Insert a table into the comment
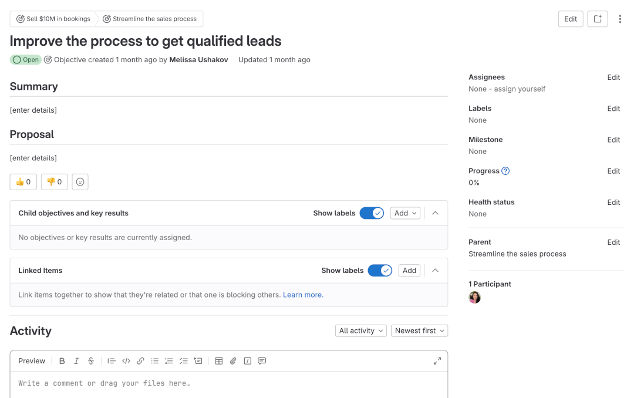Screen dimensions: 634x398 coord(218,360)
